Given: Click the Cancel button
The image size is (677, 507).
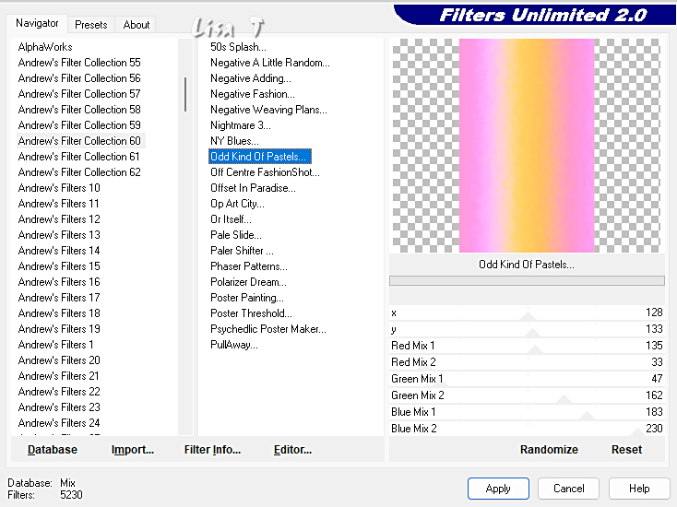Looking at the screenshot, I should (569, 489).
